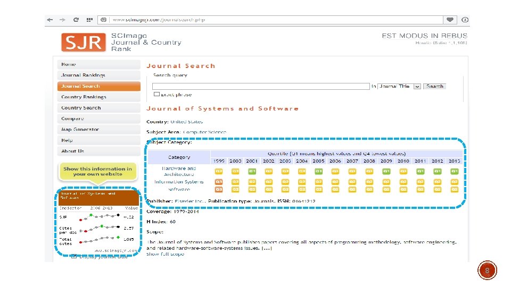Click Hardware and Architecture 2005 green badge
Image resolution: width=511 pixels, height=287 pixels.
tap(318, 171)
